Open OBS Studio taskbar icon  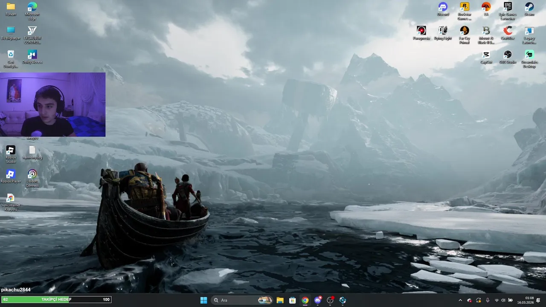coord(330,300)
